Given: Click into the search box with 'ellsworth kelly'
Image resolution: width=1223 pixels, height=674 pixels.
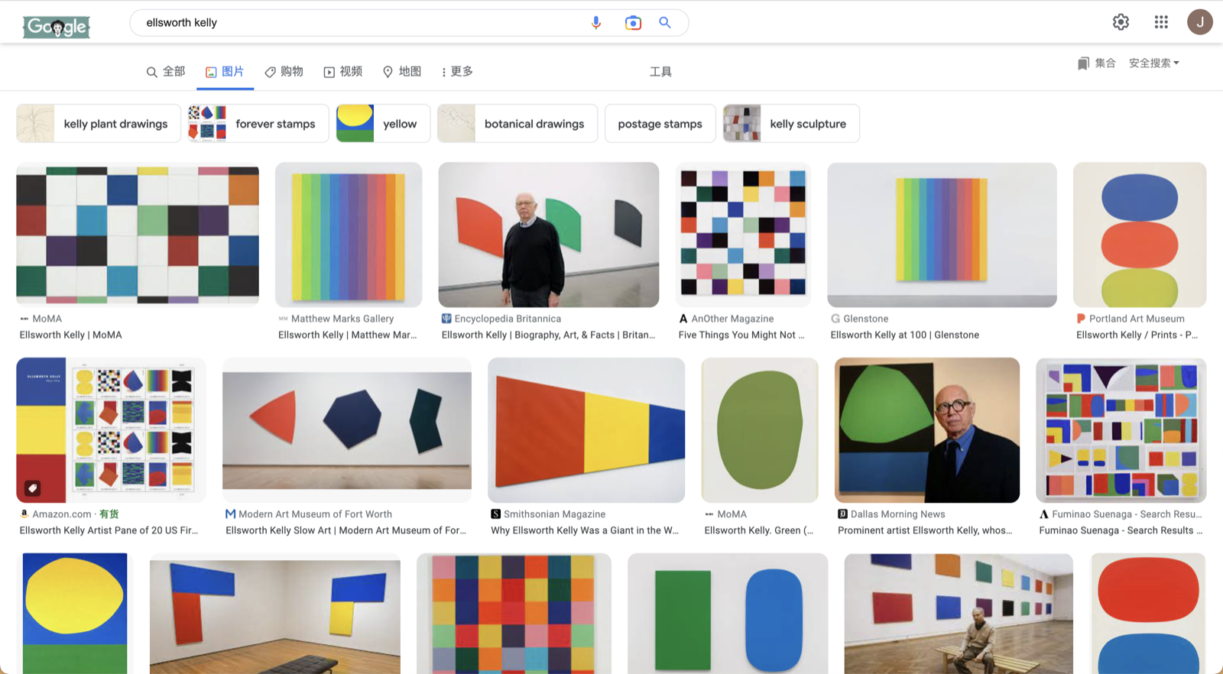Looking at the screenshot, I should coord(359,23).
